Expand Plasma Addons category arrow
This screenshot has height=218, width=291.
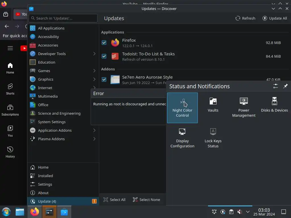[x=94, y=139]
